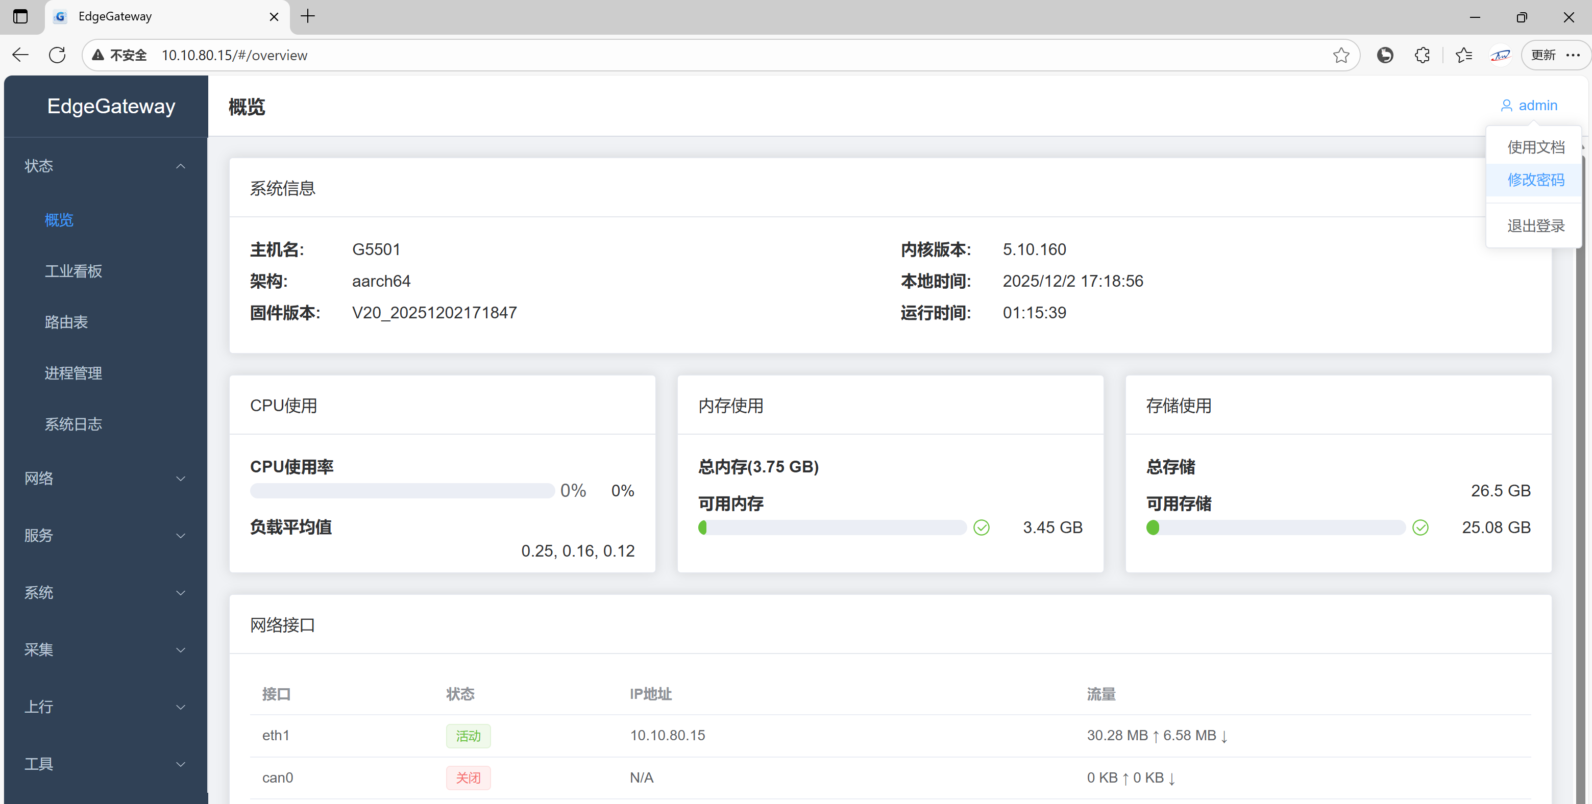Open the browser extensions puzzle icon
This screenshot has height=804, width=1592.
1422,55
